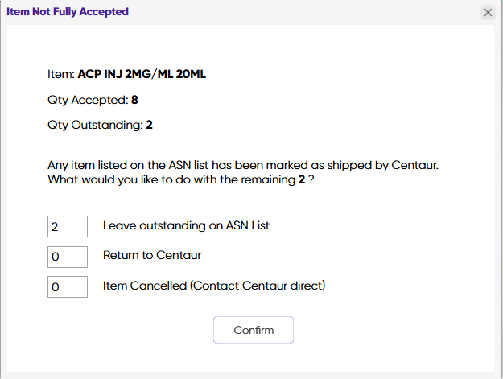Focus the Leave outstanding quantity field
This screenshot has height=379, width=503.
click(68, 226)
